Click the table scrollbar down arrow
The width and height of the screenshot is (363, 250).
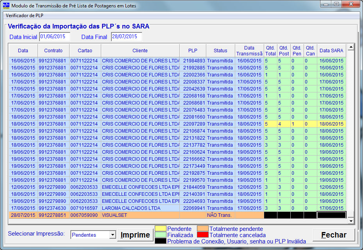point(351,221)
